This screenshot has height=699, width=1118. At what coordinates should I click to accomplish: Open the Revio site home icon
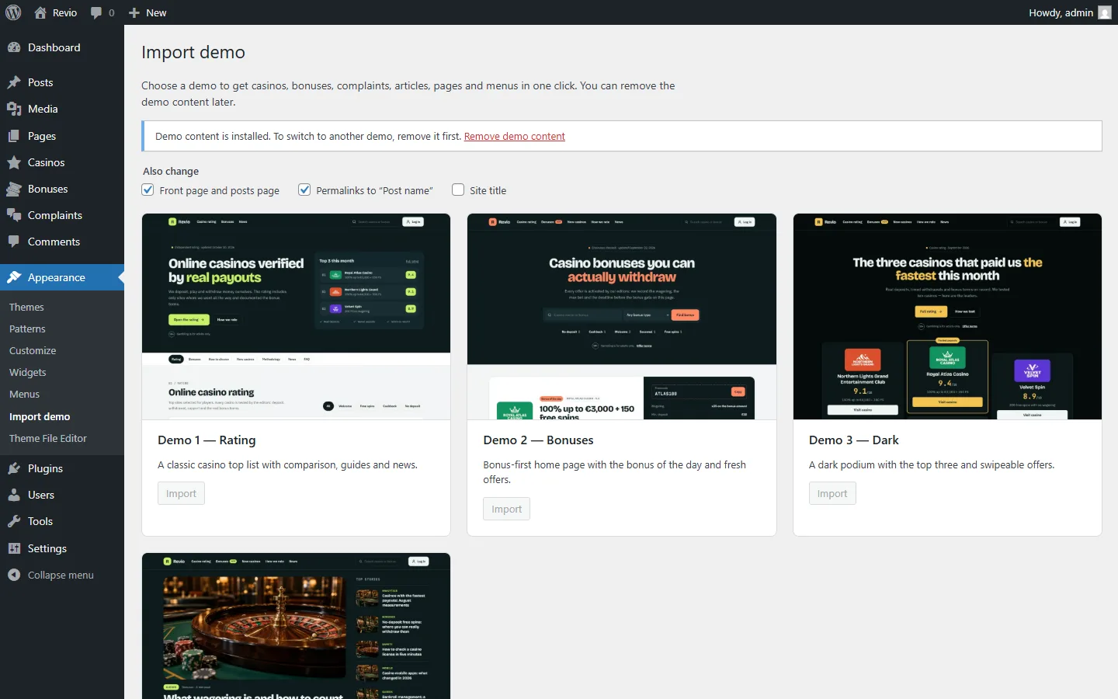(x=40, y=12)
